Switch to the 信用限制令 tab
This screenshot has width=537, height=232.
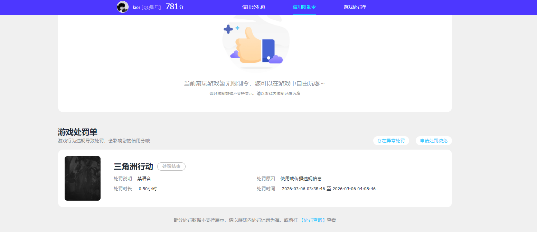tap(304, 7)
